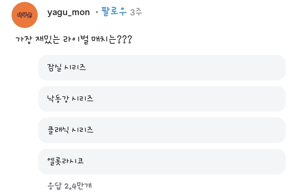297x194 pixels.
Task: Click the third poll option 클래식 시리즈
Action: tap(162, 130)
